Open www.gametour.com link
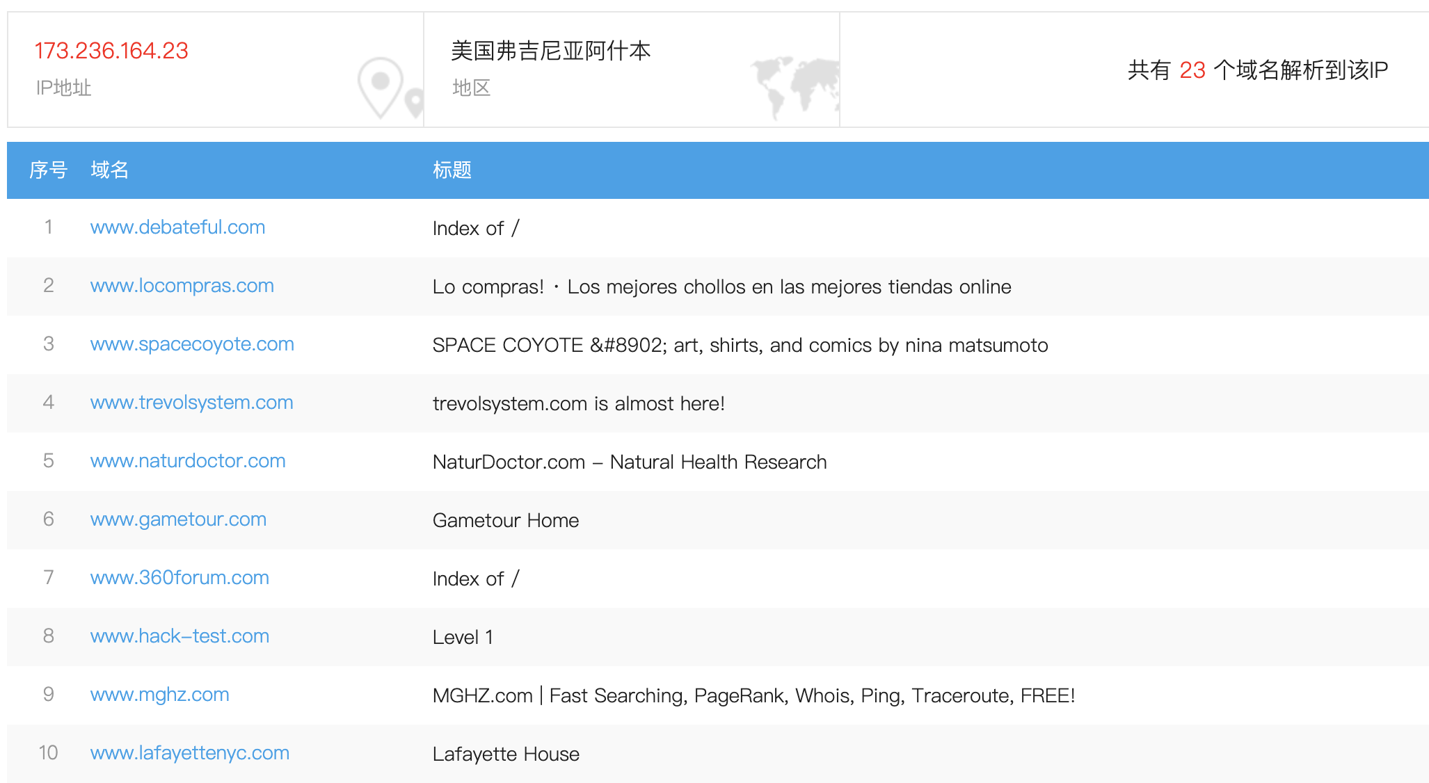Viewport: 1429px width, 783px height. (178, 519)
